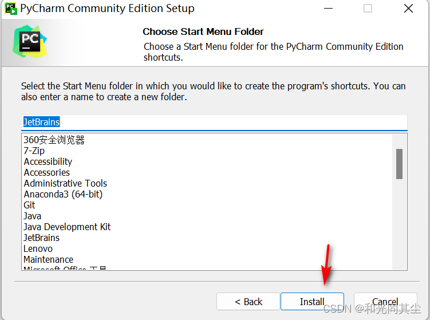This screenshot has width=430, height=320.
Task: Minimize the PyCharm Setup window
Action: [328, 9]
